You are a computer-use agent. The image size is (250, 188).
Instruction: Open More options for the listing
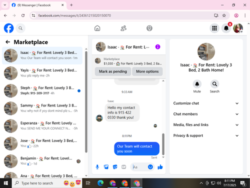[147, 71]
